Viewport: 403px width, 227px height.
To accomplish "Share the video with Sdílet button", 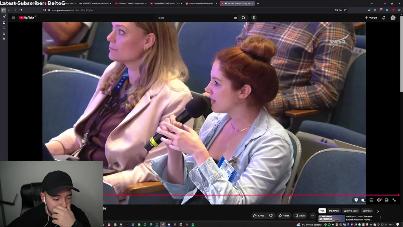I will pyautogui.click(x=284, y=216).
